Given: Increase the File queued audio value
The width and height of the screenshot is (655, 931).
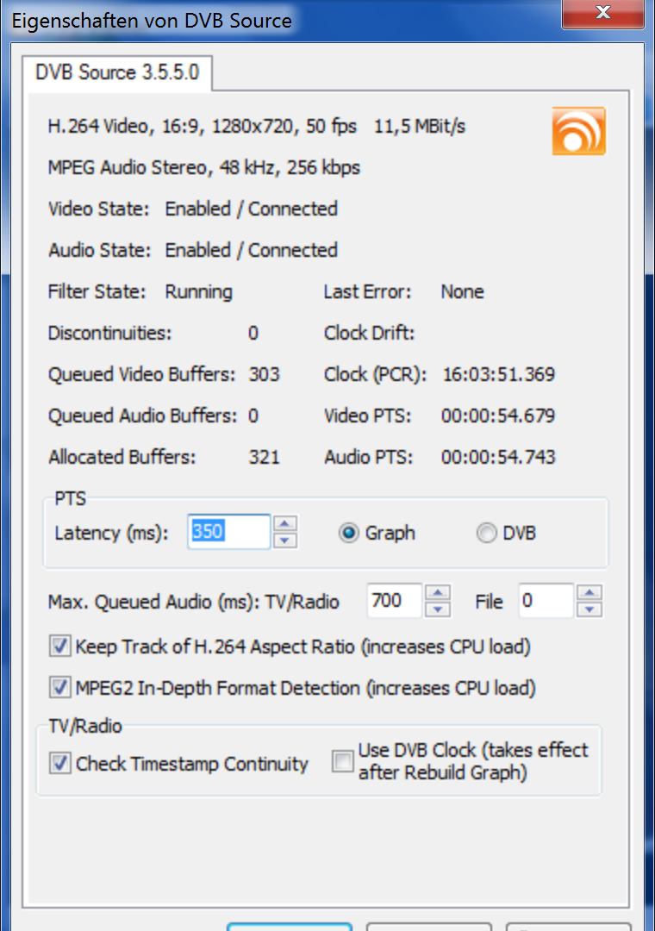Looking at the screenshot, I should click(589, 592).
